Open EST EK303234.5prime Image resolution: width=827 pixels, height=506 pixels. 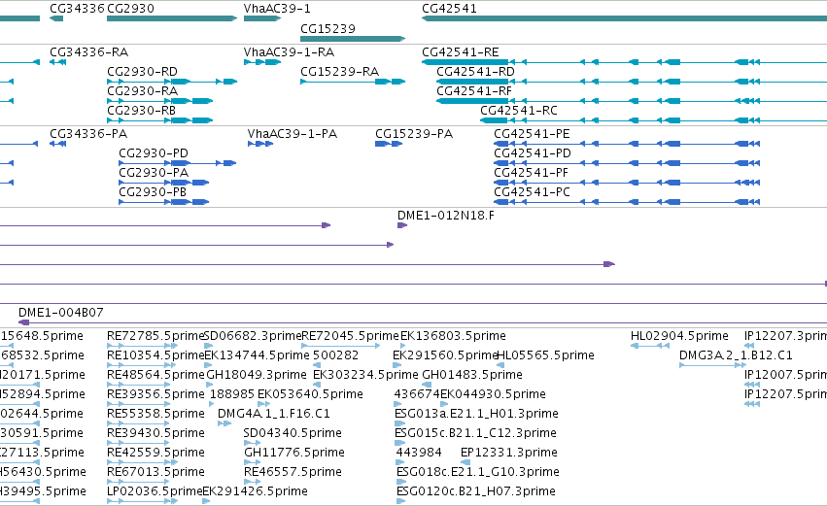coord(365,375)
